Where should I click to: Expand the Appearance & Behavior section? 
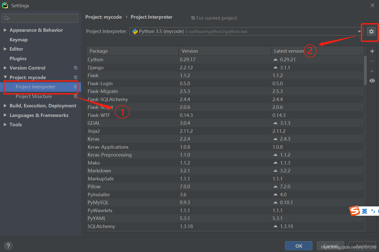[5, 30]
